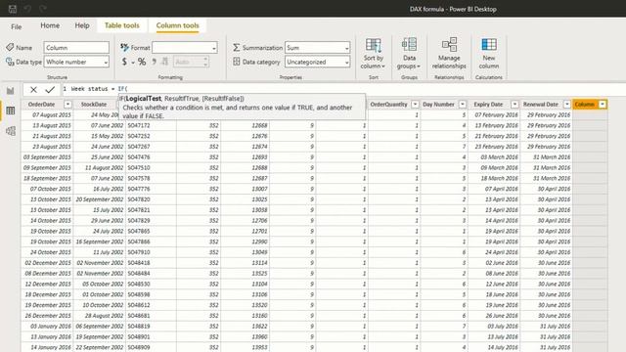Screen dimensions: 626x352
Task: Commit the formula with checkmark
Action: click(50, 89)
